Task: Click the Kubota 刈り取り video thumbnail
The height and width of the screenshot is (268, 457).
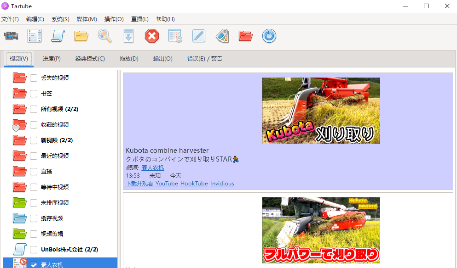Action: coord(321,111)
